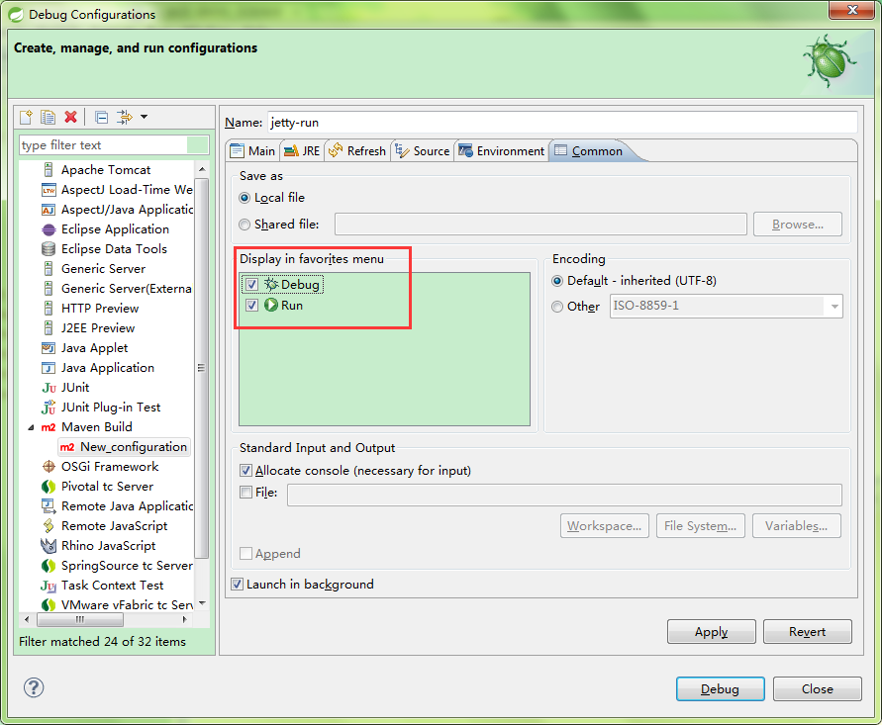Image resolution: width=882 pixels, height=725 pixels.
Task: Delete selected launch configuration red X
Action: pos(70,117)
